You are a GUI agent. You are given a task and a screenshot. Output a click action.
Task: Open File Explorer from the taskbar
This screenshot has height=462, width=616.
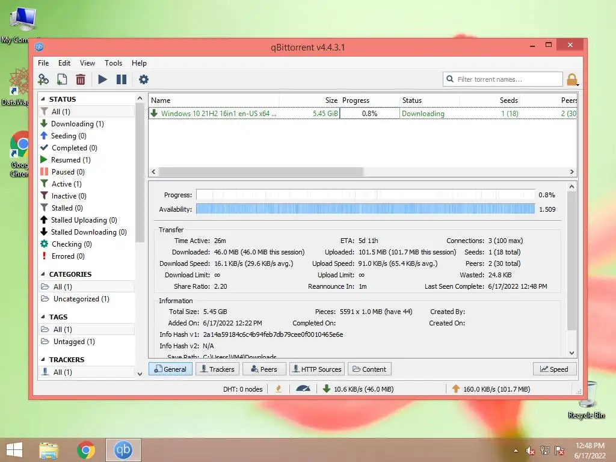pos(49,450)
